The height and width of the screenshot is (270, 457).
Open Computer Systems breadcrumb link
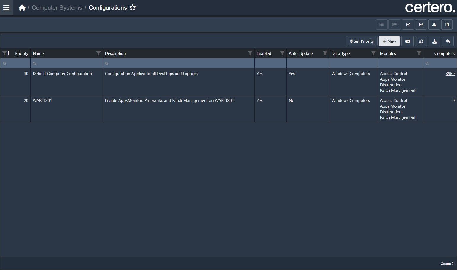[x=57, y=8]
